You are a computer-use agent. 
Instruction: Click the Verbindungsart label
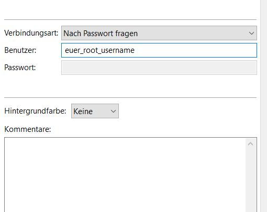[31, 33]
